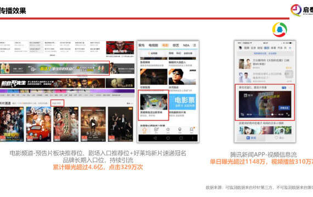
Task: Tap the orange home icon in bottom bar
Action: pyautogui.click(x=144, y=130)
